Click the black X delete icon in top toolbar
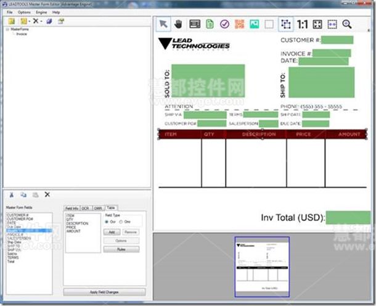The width and height of the screenshot is (376, 306). [x=36, y=21]
